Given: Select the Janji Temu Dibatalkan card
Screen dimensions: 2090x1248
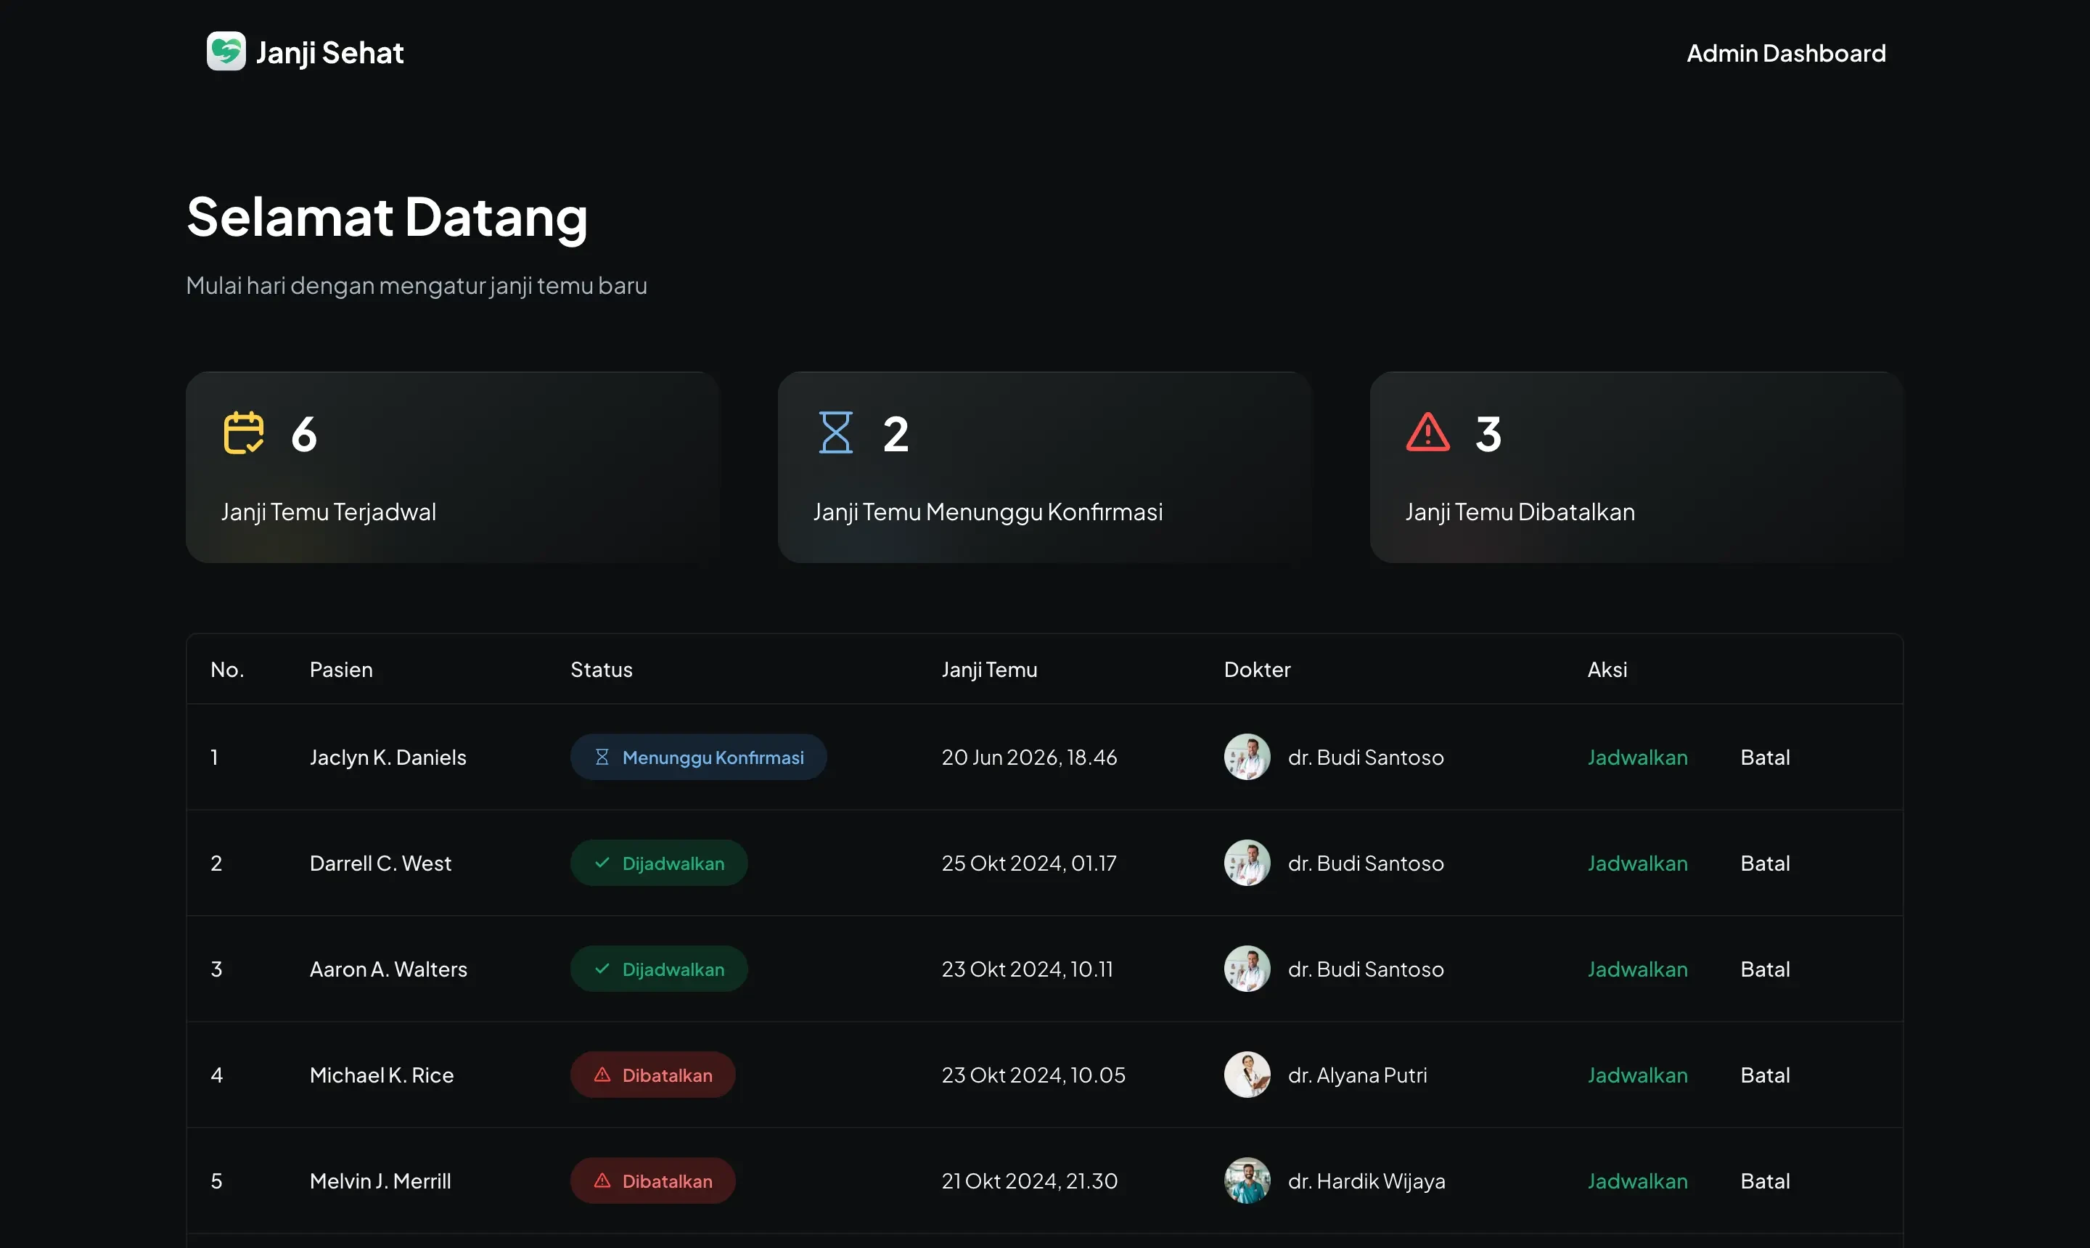Looking at the screenshot, I should pyautogui.click(x=1636, y=467).
